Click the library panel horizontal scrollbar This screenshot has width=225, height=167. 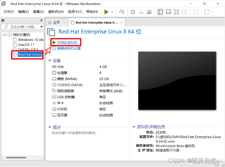(x=16, y=158)
